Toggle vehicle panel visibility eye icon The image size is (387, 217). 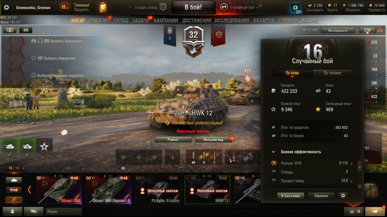(x=123, y=168)
